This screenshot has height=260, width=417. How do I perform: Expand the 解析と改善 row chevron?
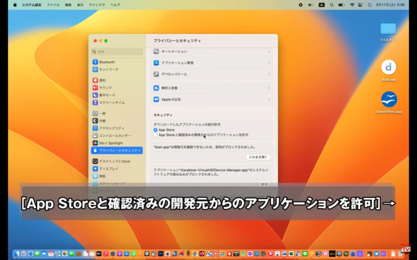[x=269, y=88]
